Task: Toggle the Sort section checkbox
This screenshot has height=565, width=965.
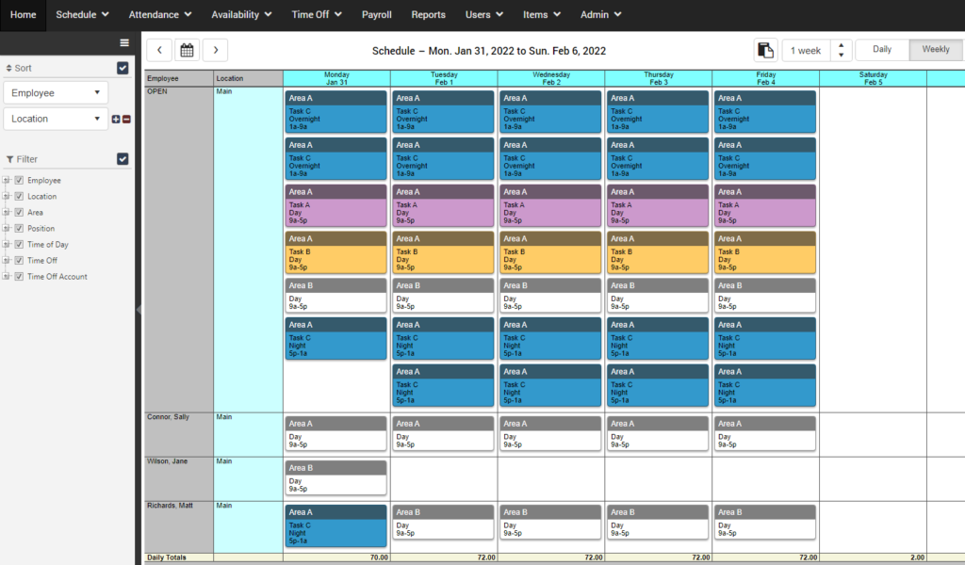Action: pyautogui.click(x=123, y=68)
